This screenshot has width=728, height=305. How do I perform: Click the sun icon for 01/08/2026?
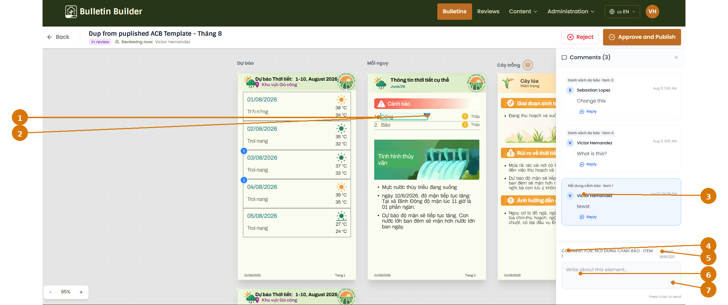coord(341,100)
